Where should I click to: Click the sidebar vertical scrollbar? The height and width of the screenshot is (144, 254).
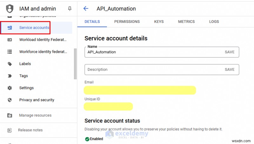click(75, 64)
